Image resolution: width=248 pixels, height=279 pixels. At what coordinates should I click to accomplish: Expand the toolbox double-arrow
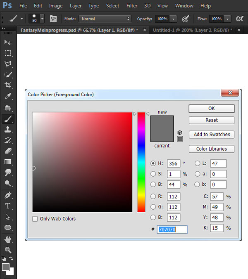(3, 28)
